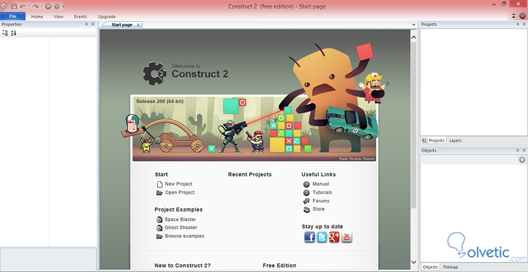Redo the action in quick access toolbar
This screenshot has height=272, width=528.
tap(35, 6)
